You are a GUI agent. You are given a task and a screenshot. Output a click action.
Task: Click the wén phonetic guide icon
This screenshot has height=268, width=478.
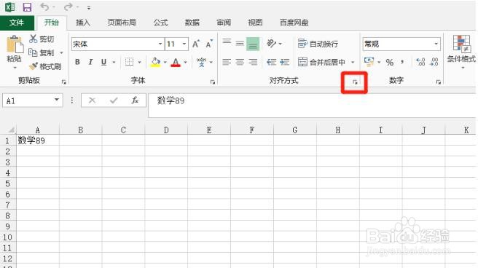201,62
